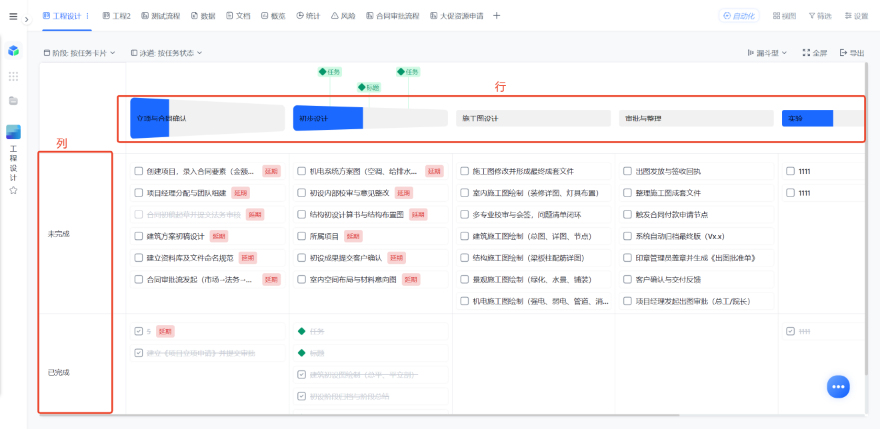Screen dimensions: 880x429
Task: Select the 未完成 swimlane label
Action: (59, 234)
